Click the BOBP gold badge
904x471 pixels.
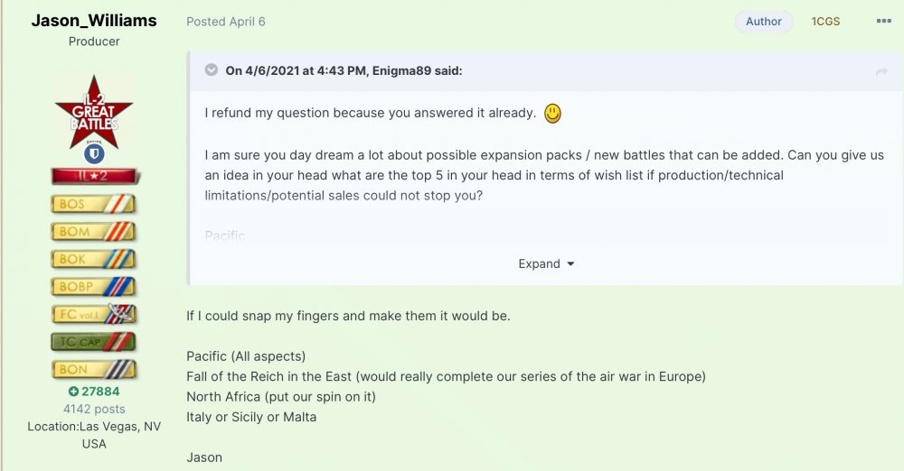point(94,287)
